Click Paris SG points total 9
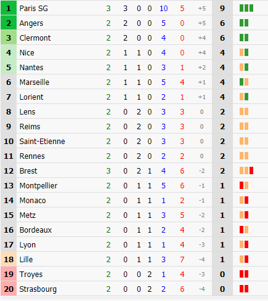 pos(222,9)
